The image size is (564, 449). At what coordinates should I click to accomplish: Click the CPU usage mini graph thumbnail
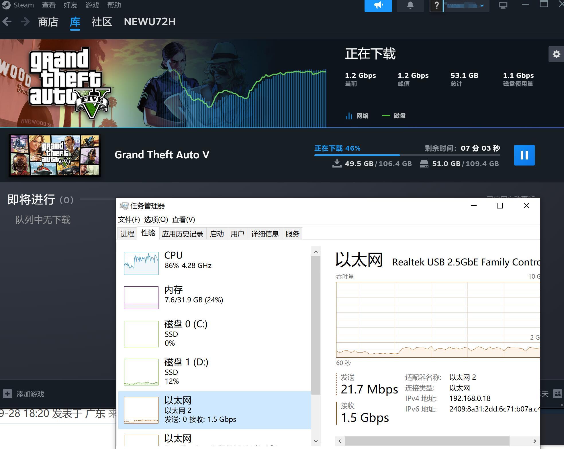pos(141,263)
